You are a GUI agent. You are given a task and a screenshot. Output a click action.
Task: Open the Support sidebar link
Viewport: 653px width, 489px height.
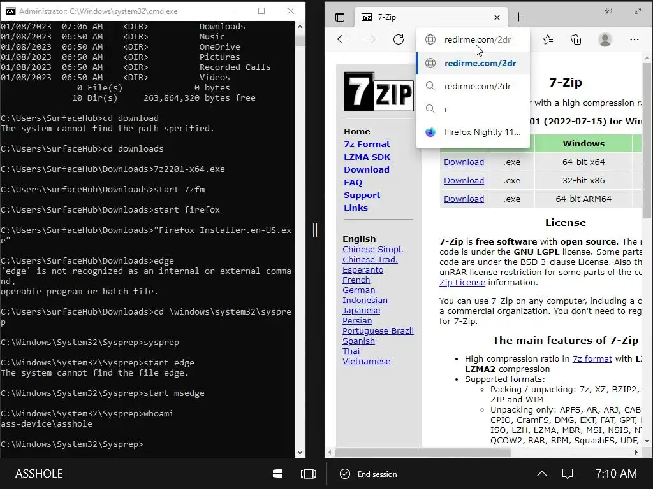[362, 195]
